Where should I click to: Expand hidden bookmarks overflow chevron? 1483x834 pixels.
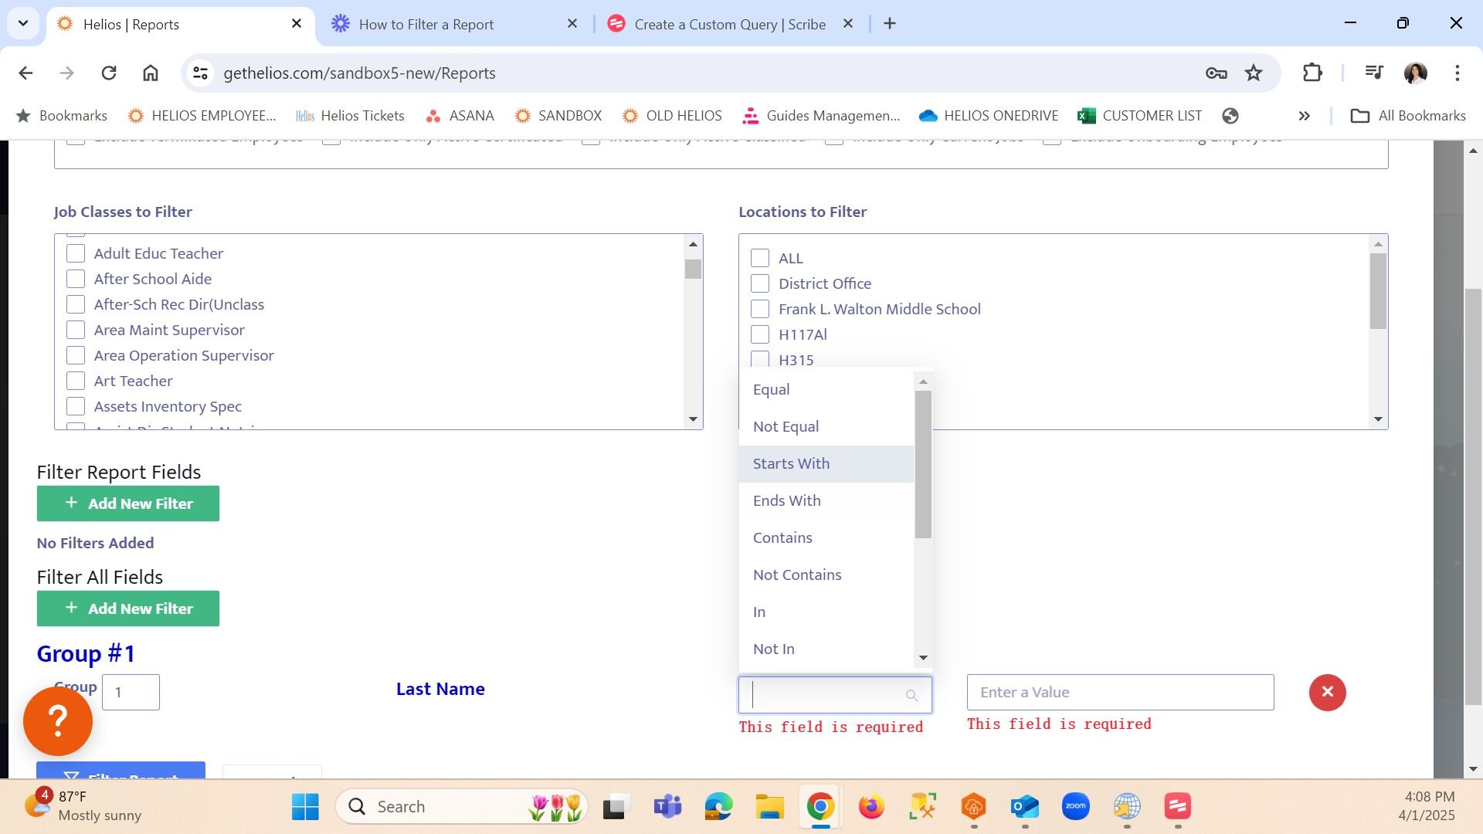[x=1304, y=116]
